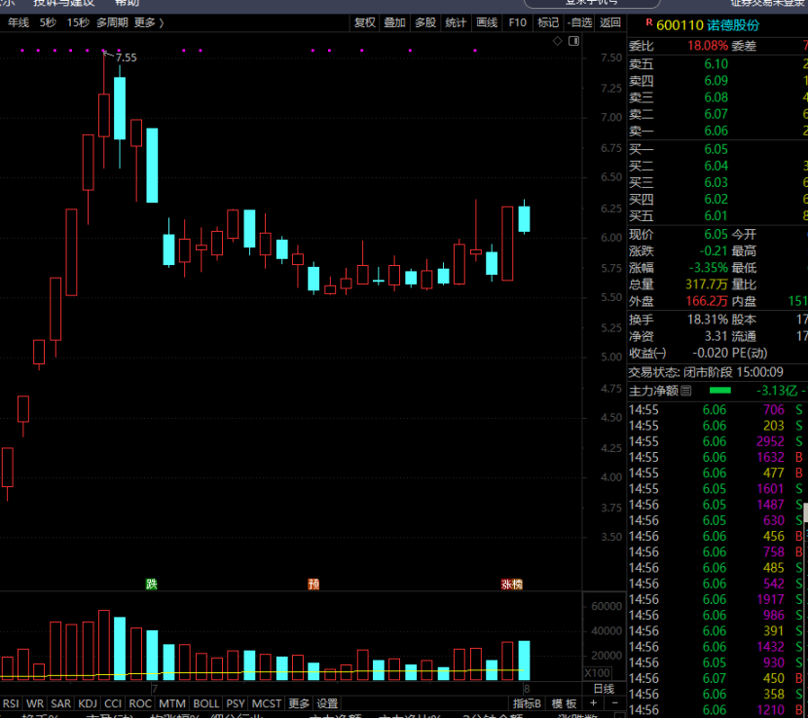Zoom in the chart with the plus button
Screen dimensions: 809x719
[x=593, y=703]
